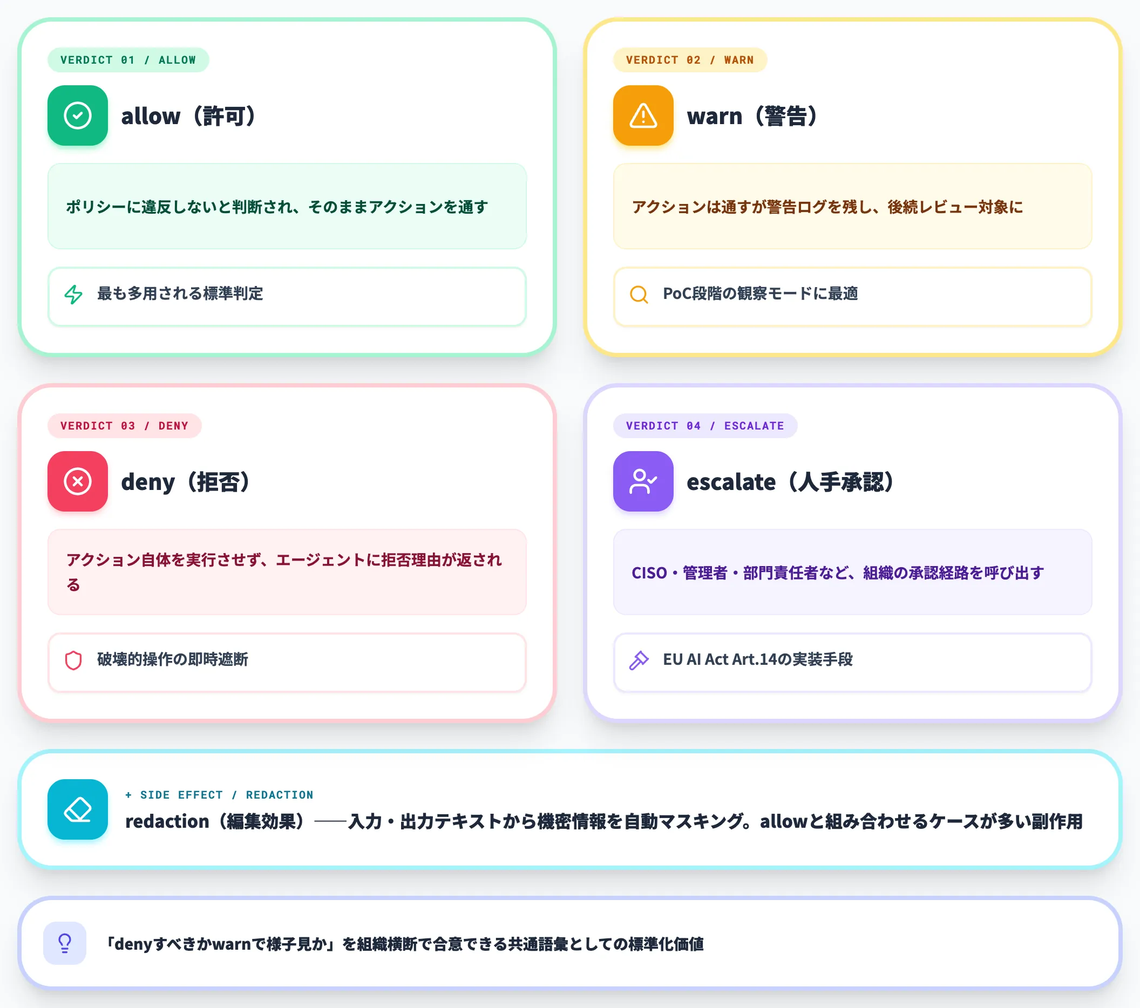Click the PoC段階の観察モードに最適 note

tap(853, 297)
